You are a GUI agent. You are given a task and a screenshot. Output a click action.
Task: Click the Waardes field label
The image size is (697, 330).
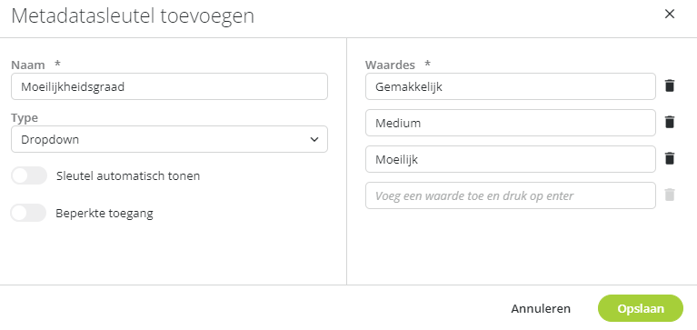[x=390, y=65]
